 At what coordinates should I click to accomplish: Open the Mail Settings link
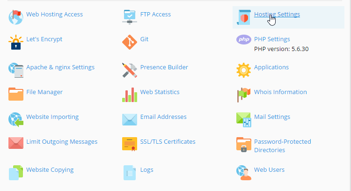272,117
